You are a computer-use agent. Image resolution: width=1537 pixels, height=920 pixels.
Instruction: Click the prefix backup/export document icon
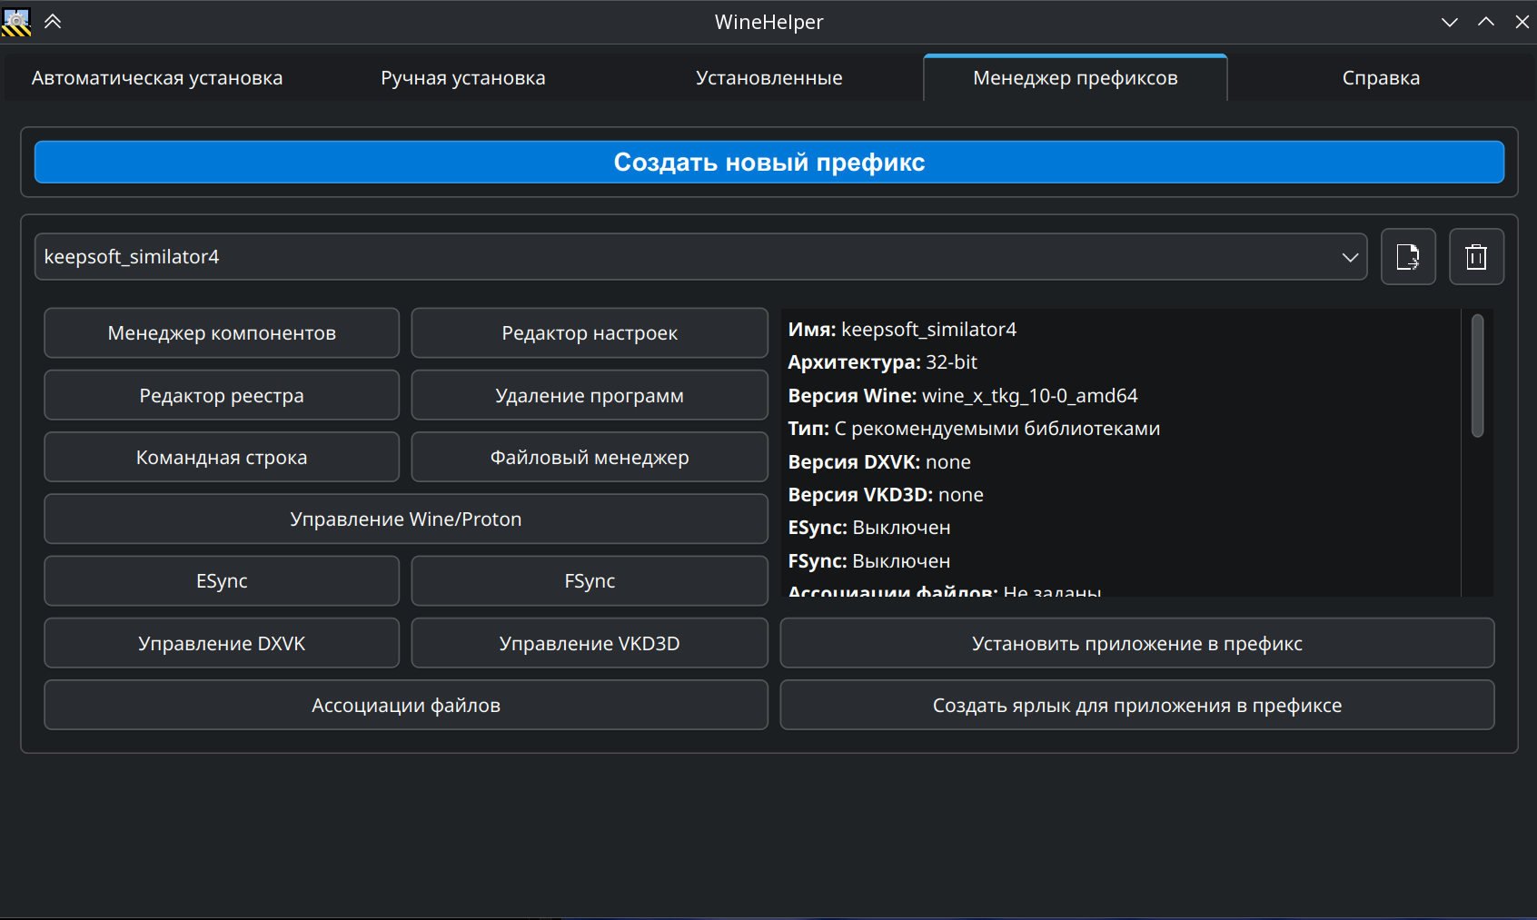[x=1408, y=257]
